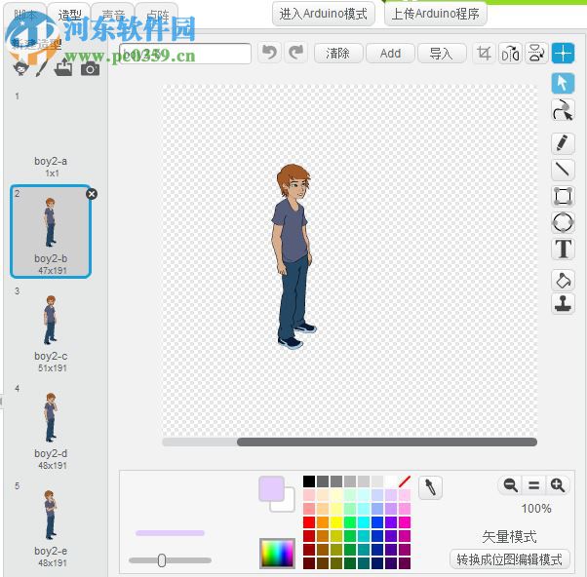Select the arrow Select tool

563,83
